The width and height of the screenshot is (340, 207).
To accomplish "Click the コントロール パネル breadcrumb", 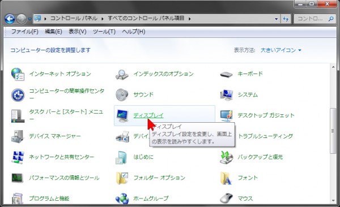I will [x=74, y=19].
